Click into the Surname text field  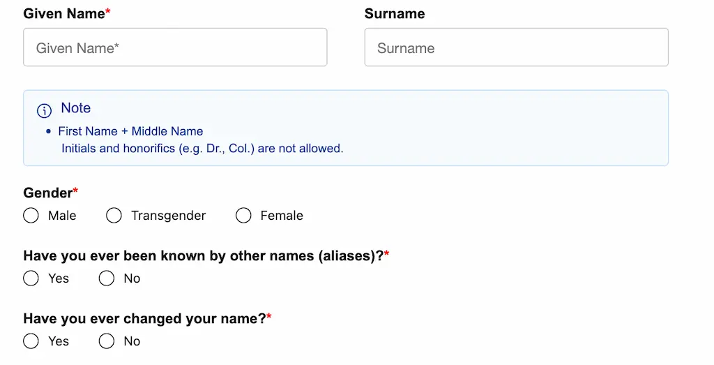(x=516, y=47)
